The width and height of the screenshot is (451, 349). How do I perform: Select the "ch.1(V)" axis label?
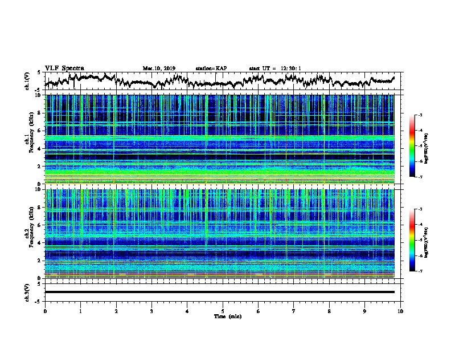(27, 81)
